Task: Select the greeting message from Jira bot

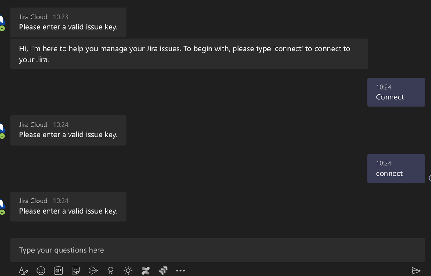Action: 190,54
